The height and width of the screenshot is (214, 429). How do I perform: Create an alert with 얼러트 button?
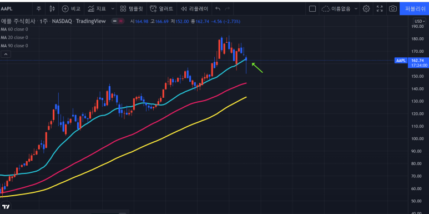point(161,9)
